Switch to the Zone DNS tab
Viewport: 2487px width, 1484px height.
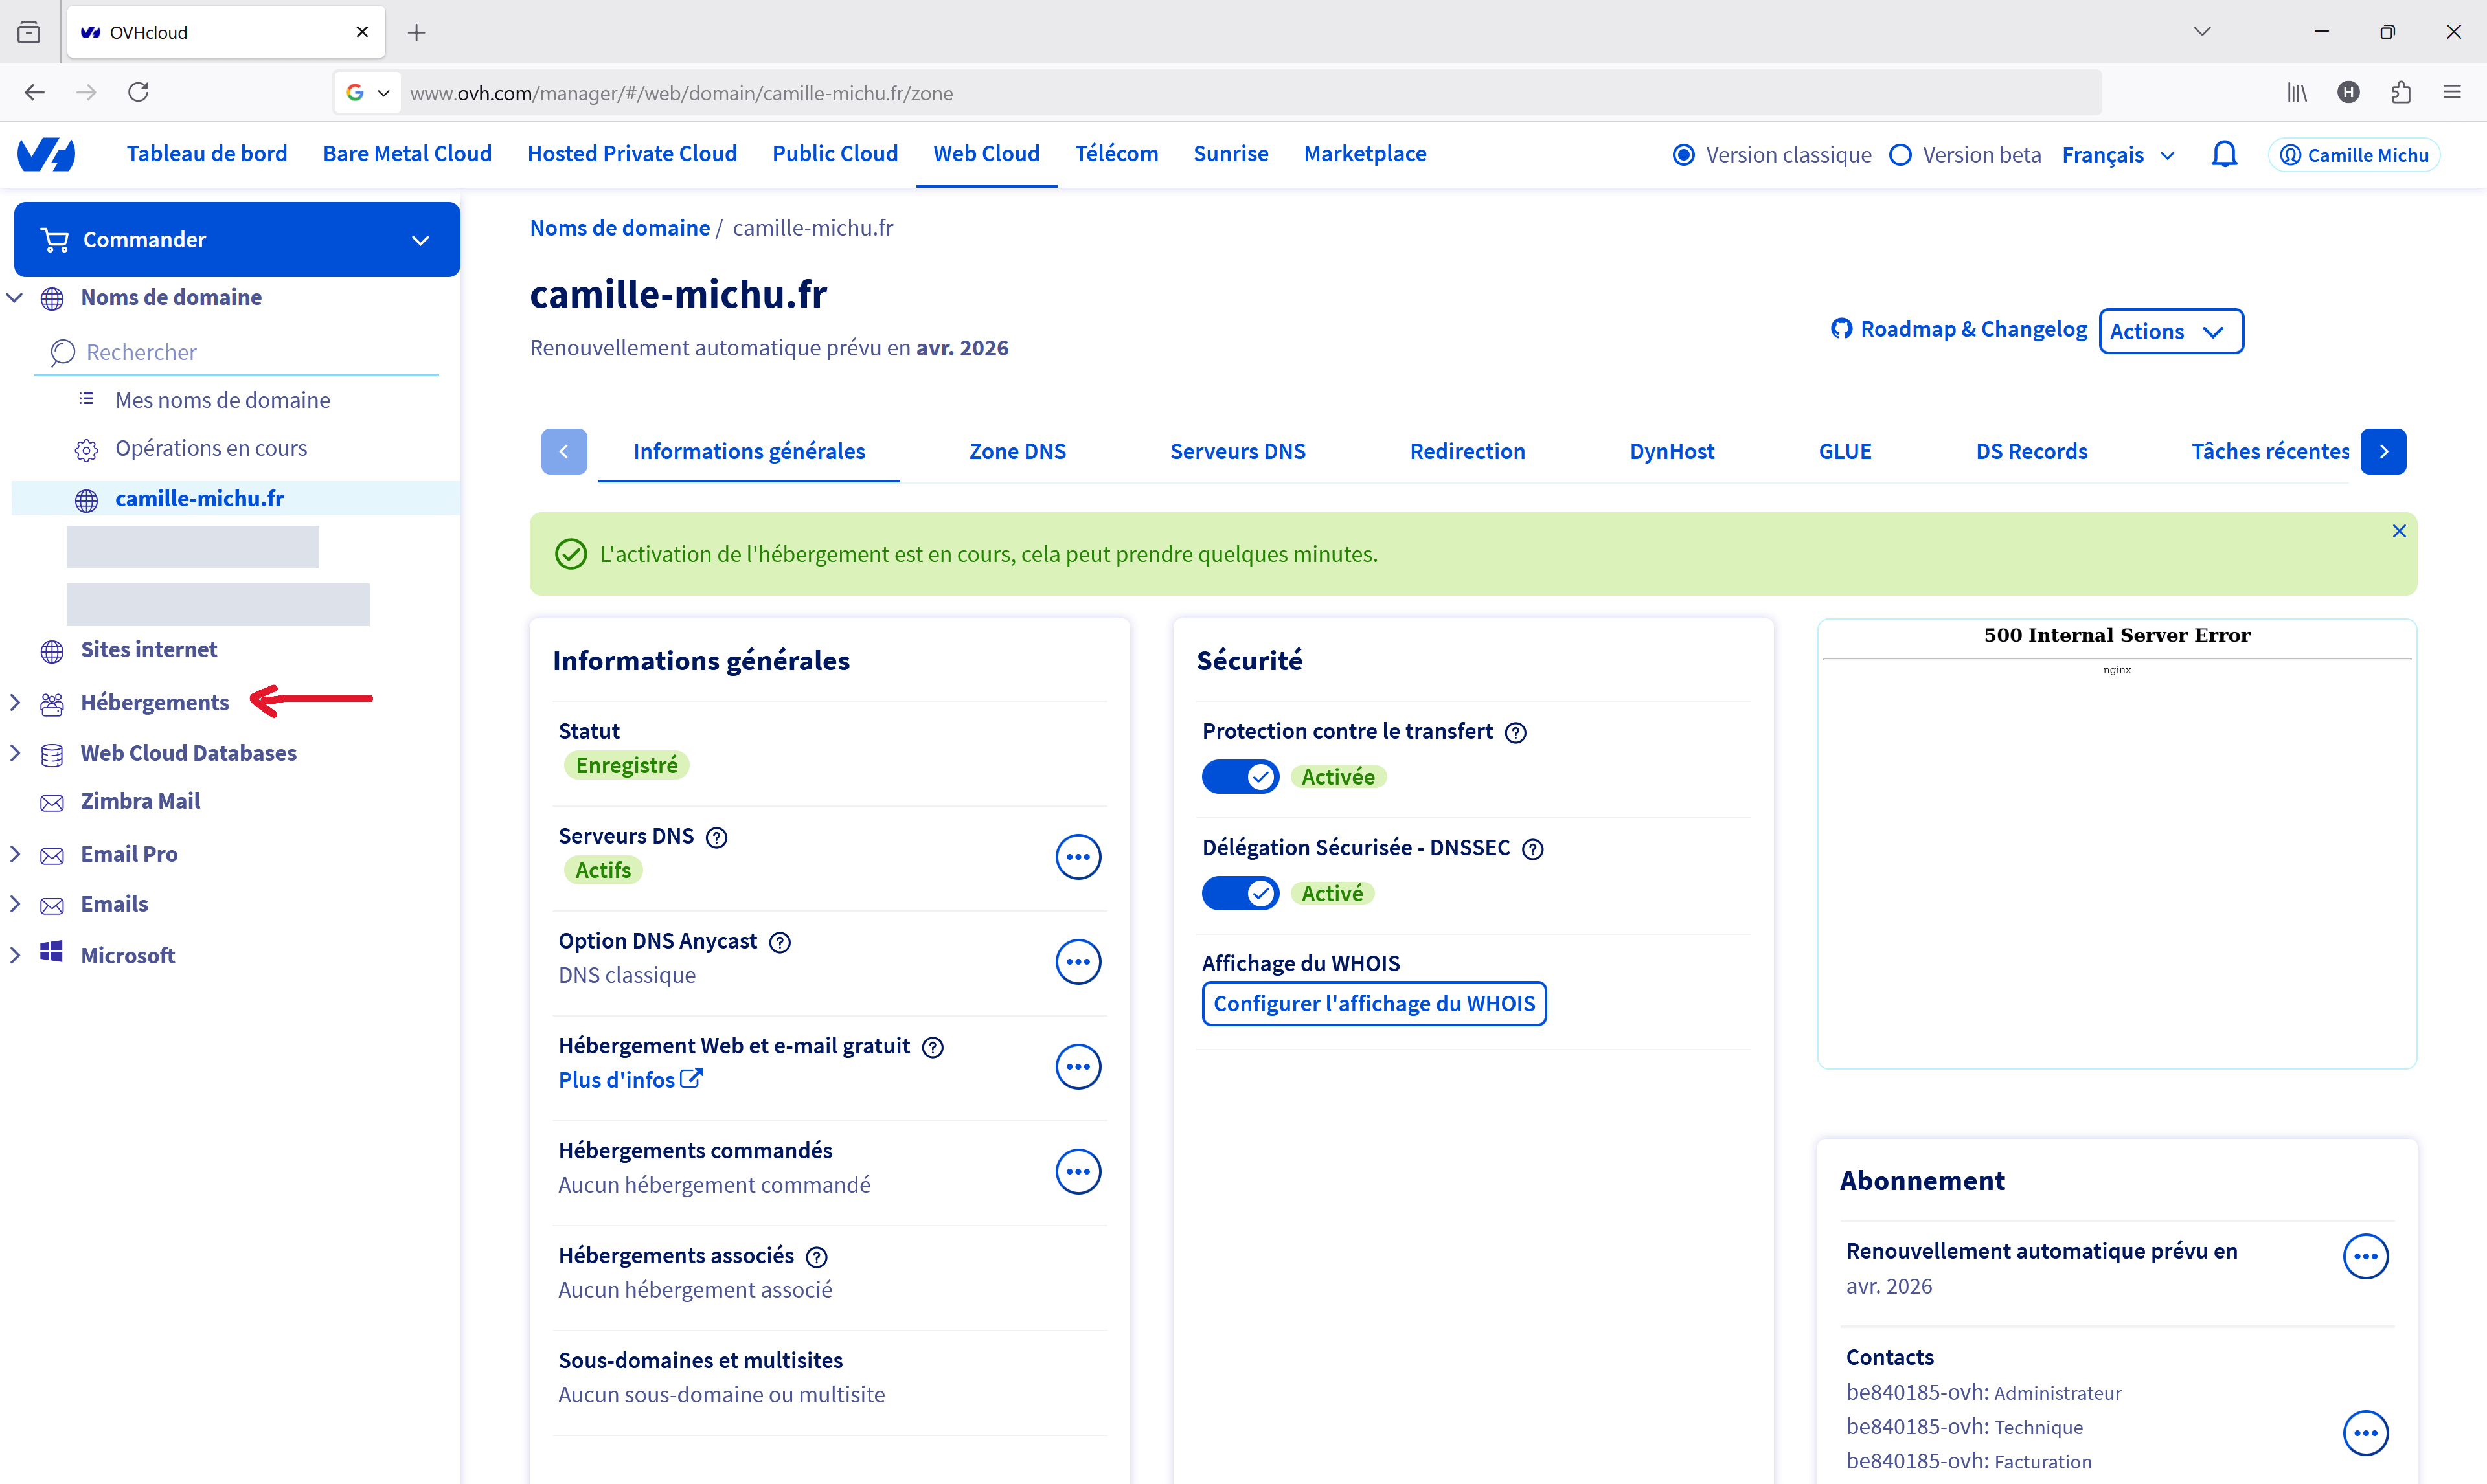tap(1017, 452)
